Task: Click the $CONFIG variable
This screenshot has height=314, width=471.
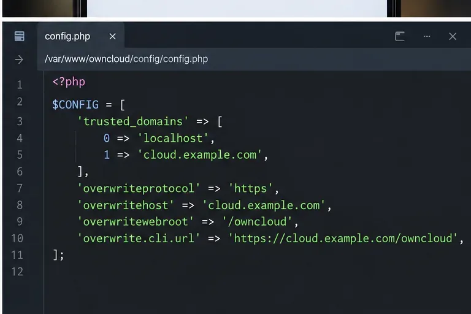Action: (75, 105)
